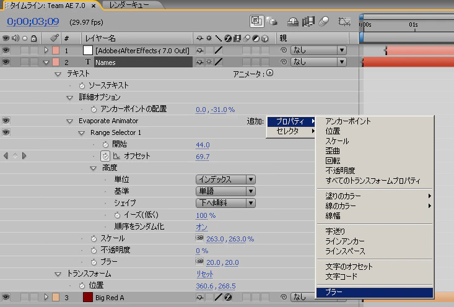454x307 pixels.
Task: Hide the Names layer eye
Action: 6,62
